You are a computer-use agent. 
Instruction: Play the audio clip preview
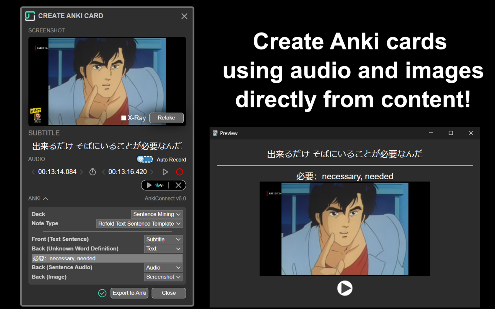point(149,185)
